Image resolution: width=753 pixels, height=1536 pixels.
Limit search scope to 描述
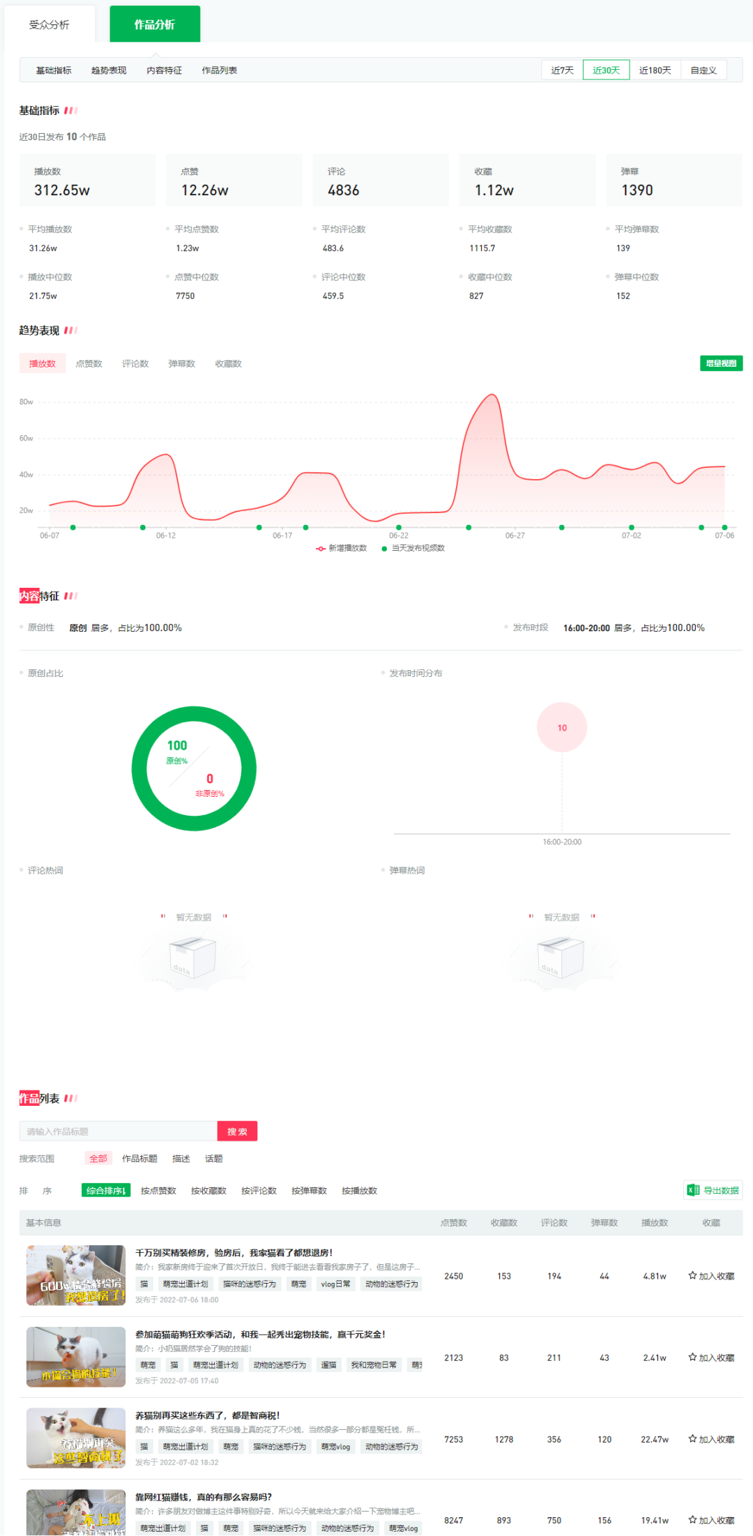pyautogui.click(x=181, y=1158)
